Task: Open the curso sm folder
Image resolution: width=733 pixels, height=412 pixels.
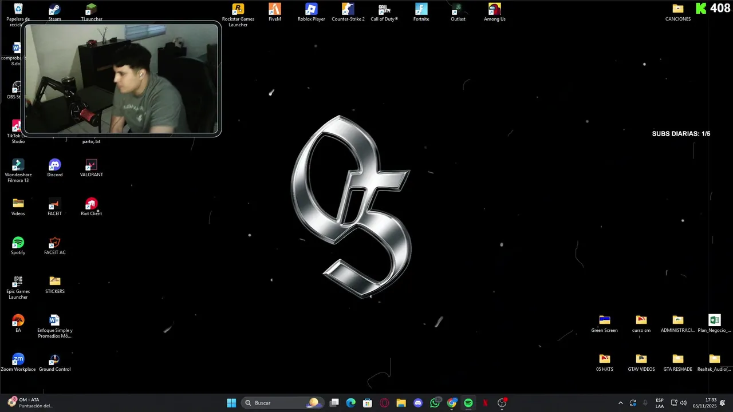Action: 641,324
